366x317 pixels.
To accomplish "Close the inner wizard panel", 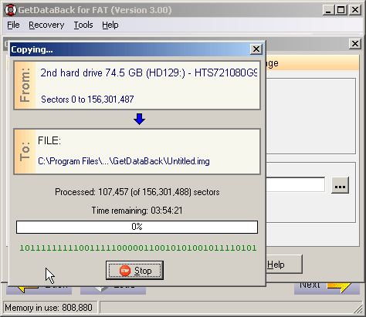I will pyautogui.click(x=355, y=44).
